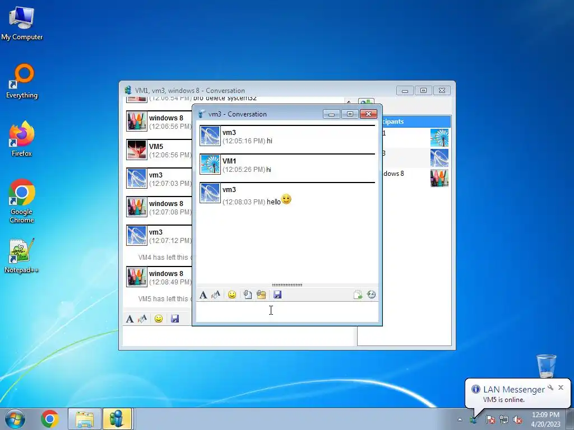Open font settings in group conversation toolbar
The image size is (574, 430).
[129, 319]
